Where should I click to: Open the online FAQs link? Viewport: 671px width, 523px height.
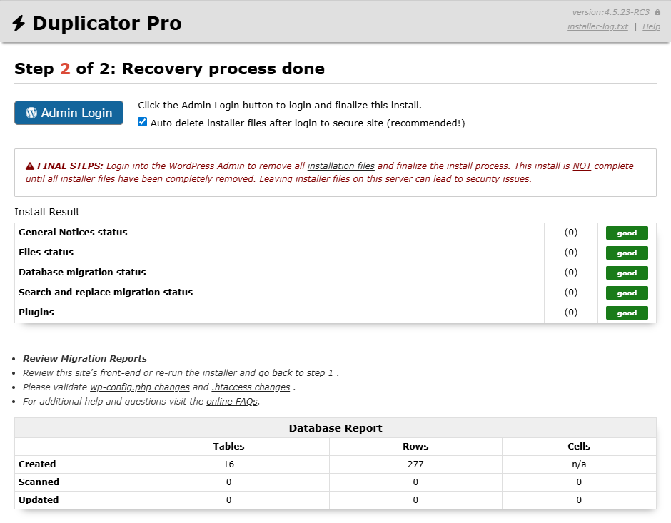click(x=232, y=401)
